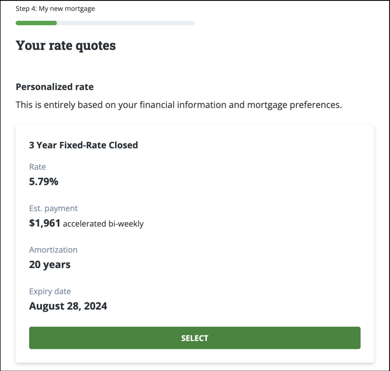The width and height of the screenshot is (390, 371).
Task: Click the '3 Year Fixed-Rate Closed' card title
Action: 83,145
